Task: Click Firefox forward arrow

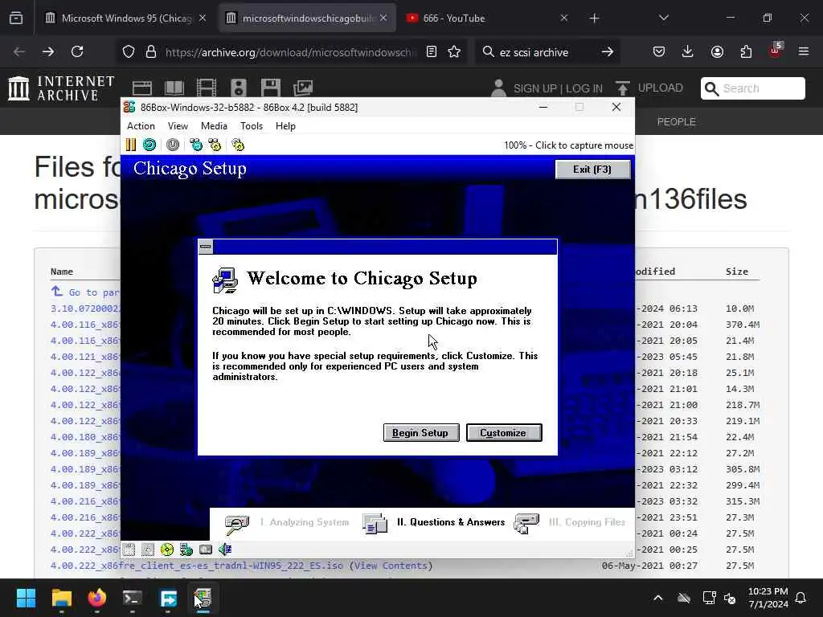Action: (48, 51)
